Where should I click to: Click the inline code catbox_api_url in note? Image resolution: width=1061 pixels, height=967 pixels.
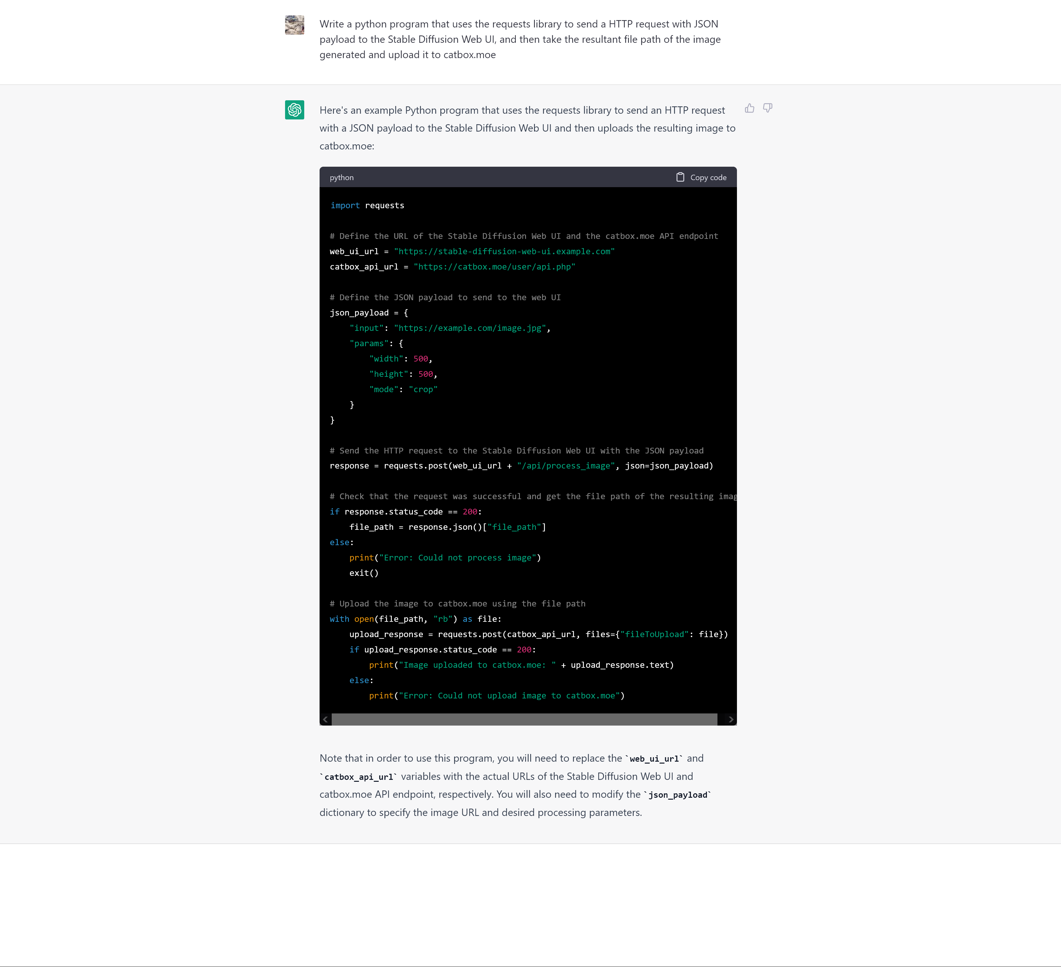[x=359, y=777]
